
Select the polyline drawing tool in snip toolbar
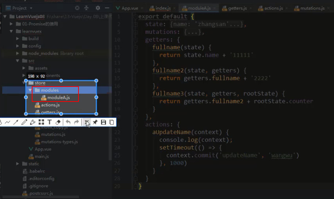(x=7, y=122)
